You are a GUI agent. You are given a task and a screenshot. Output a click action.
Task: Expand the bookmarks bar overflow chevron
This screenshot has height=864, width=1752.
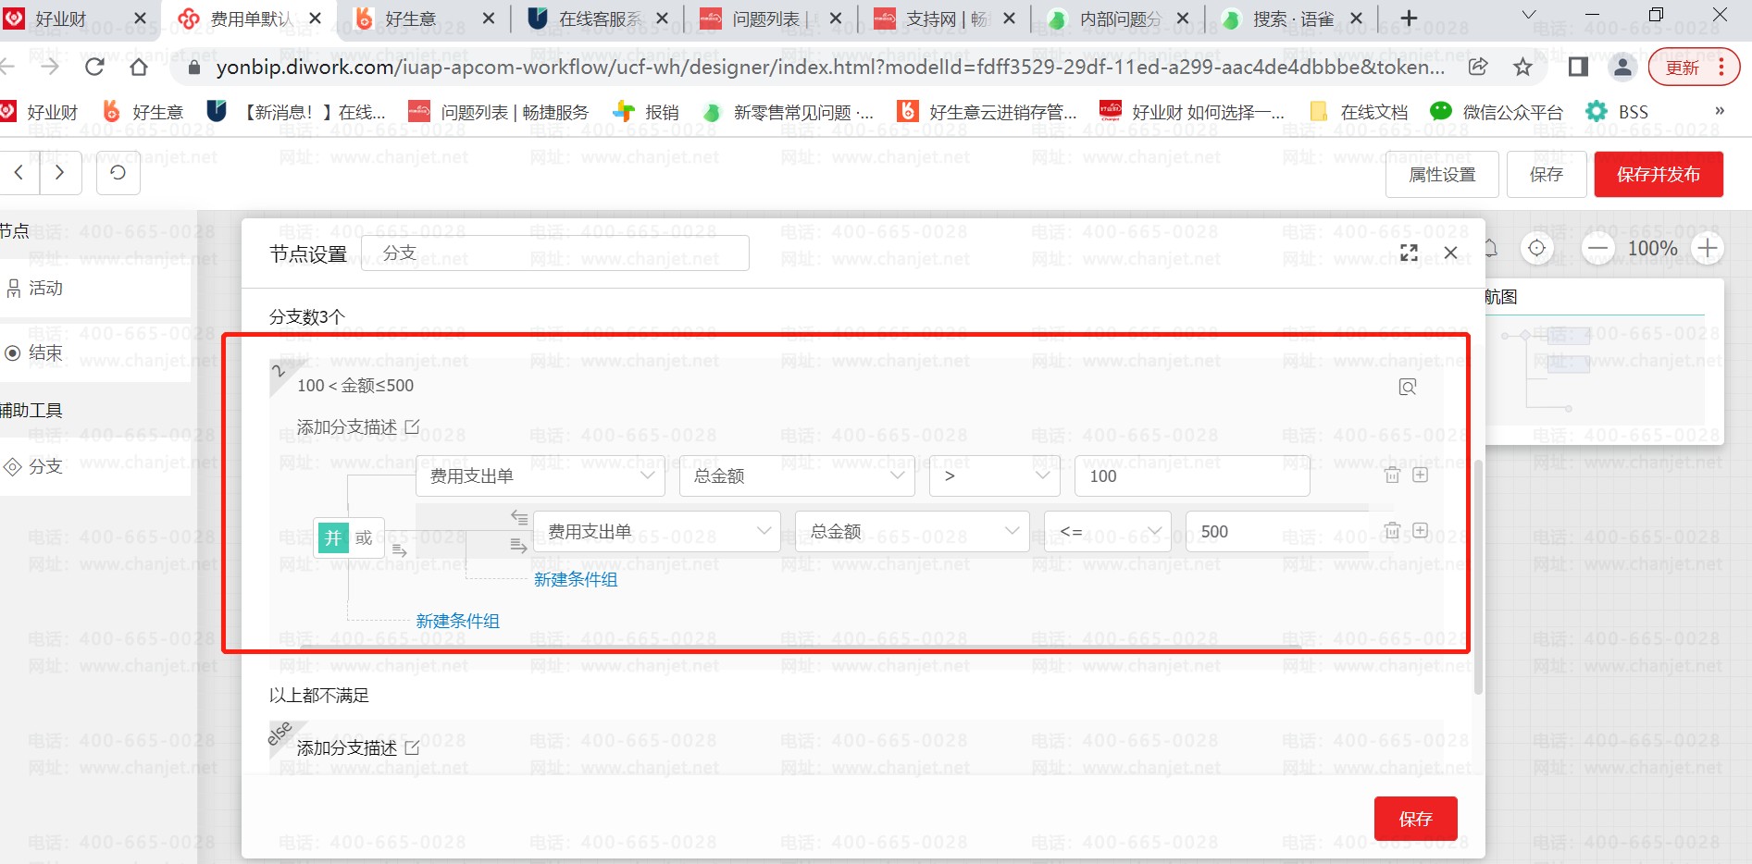[1720, 111]
